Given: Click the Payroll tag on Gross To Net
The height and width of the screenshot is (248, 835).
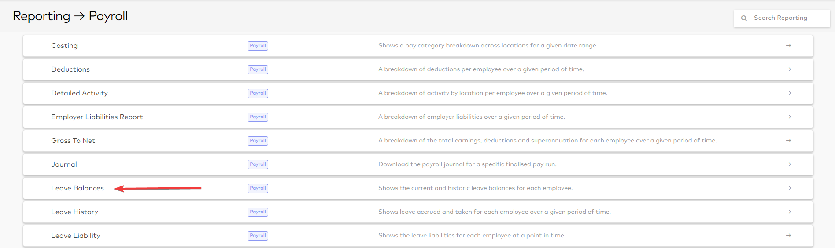Looking at the screenshot, I should pyautogui.click(x=258, y=141).
